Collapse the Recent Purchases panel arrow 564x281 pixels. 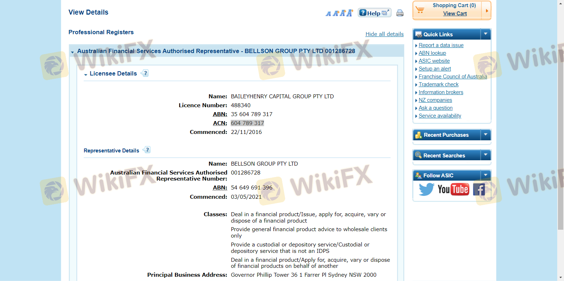point(486,135)
